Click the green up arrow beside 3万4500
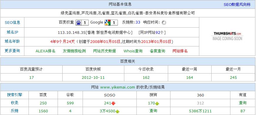 tap(117, 111)
